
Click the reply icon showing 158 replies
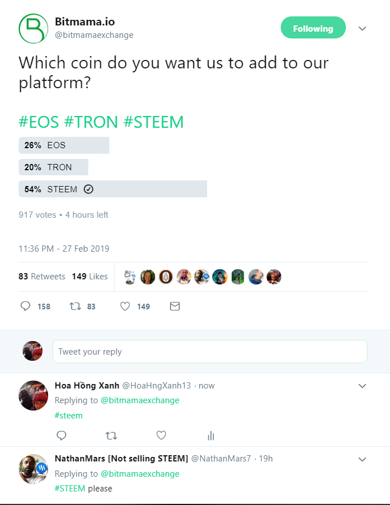click(x=25, y=306)
